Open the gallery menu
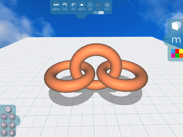This screenshot has height=137, width=183. click(x=56, y=6)
